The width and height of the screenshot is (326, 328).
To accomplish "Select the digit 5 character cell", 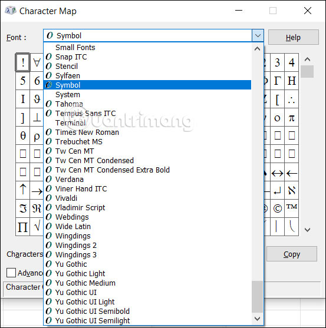I will click(x=23, y=81).
